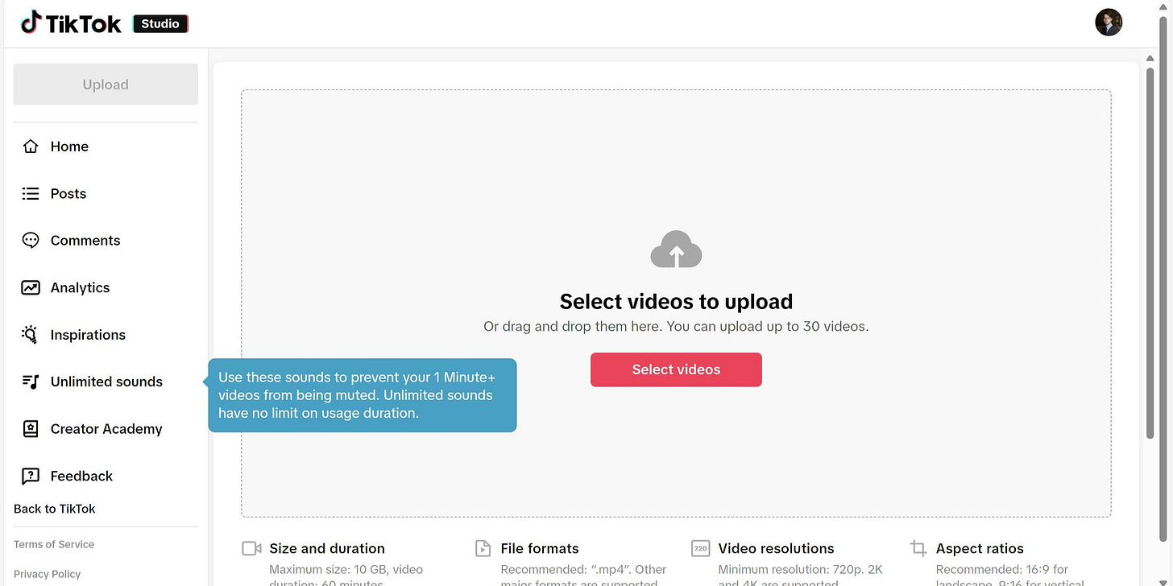The width and height of the screenshot is (1173, 586).
Task: Click the 'Size and duration' heading
Action: [x=327, y=548]
